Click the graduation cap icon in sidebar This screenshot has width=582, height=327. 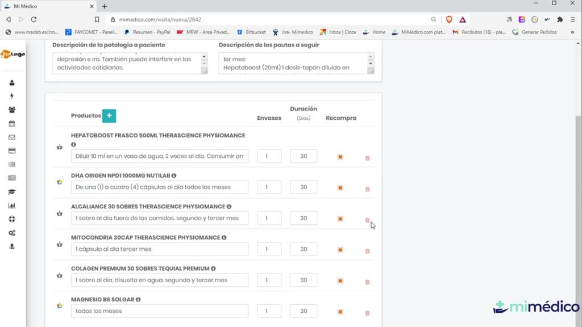(12, 192)
